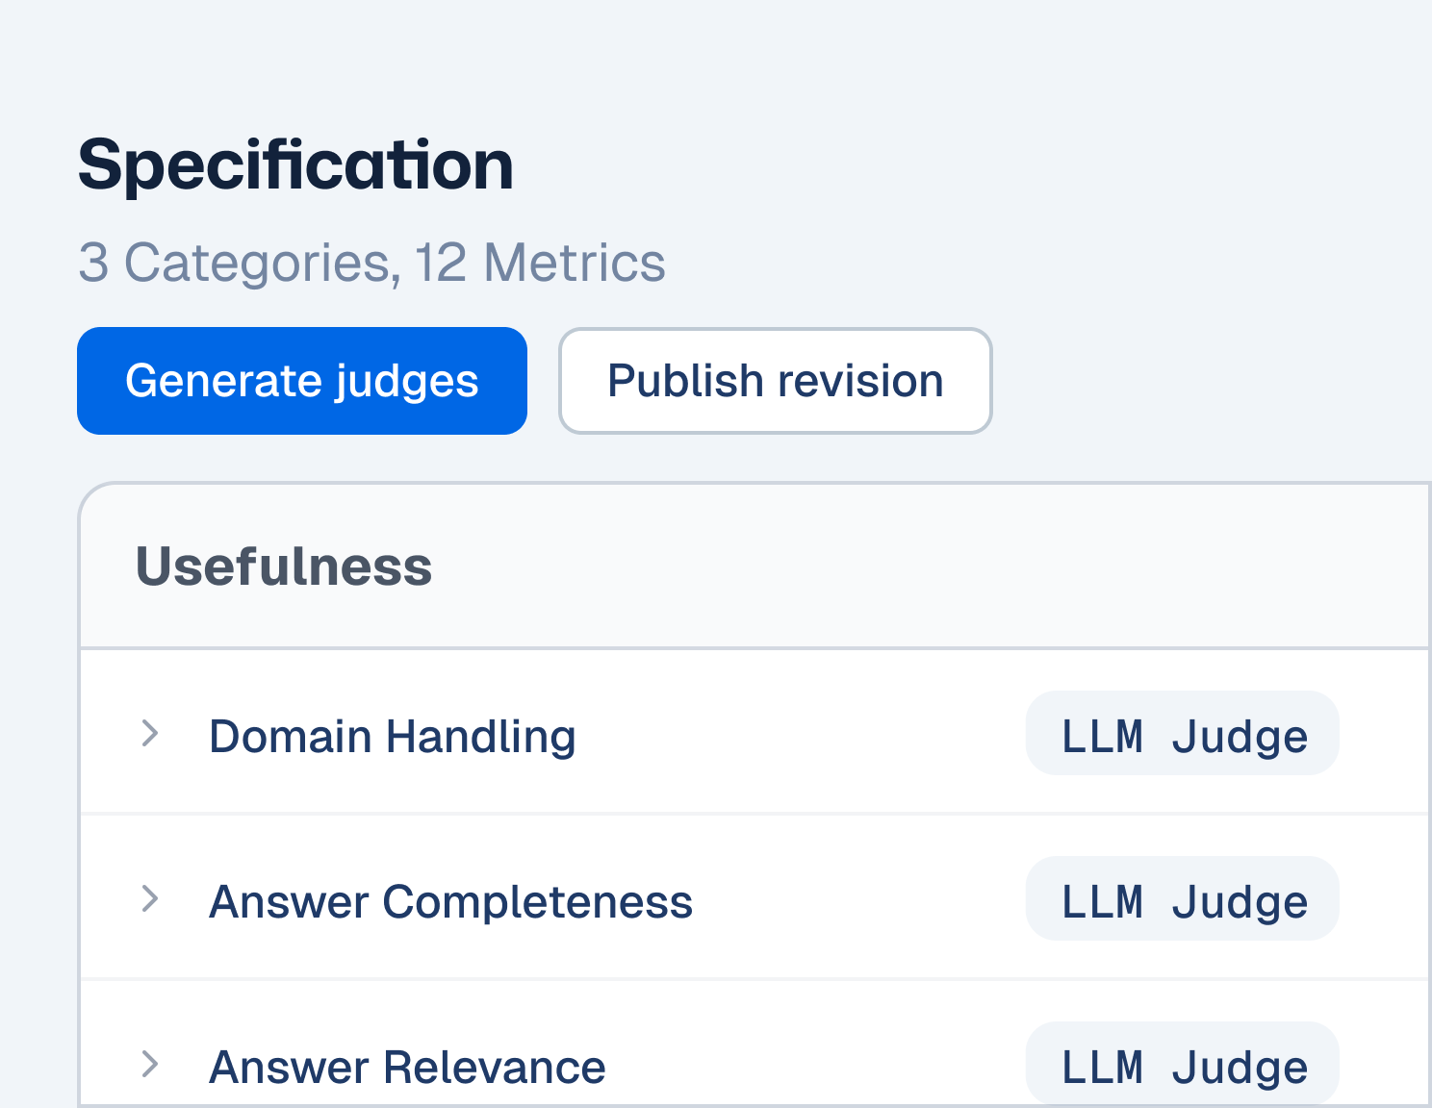Click the LLM Judge badge on Answer Relevance
This screenshot has width=1432, height=1108.
point(1182,1065)
